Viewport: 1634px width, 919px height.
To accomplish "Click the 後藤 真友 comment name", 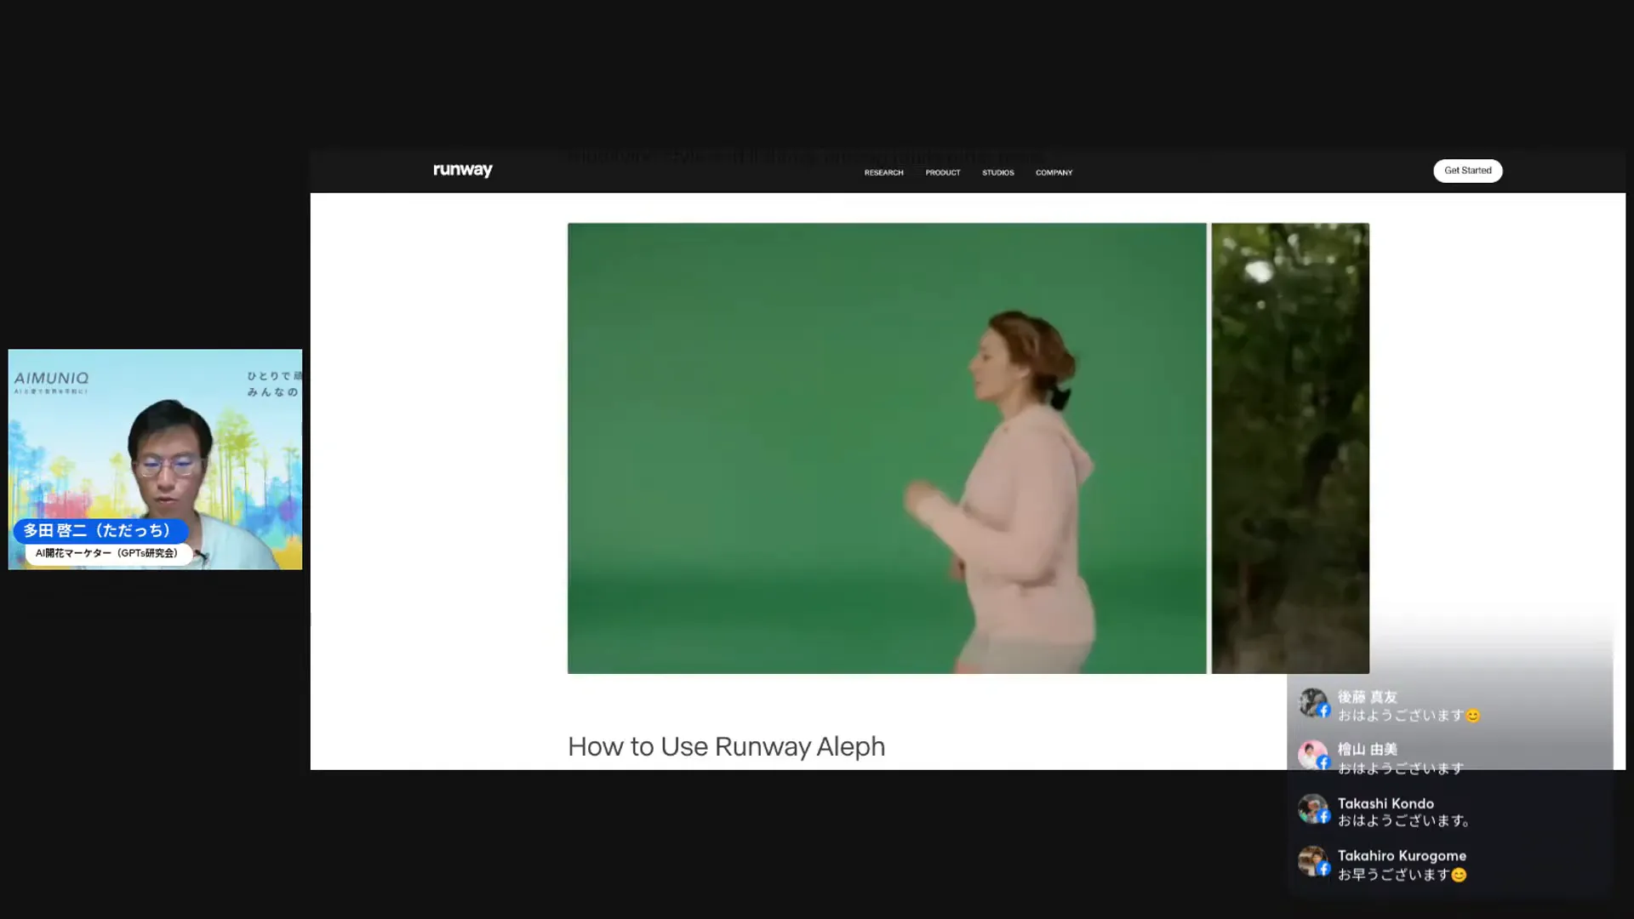I will 1367,697.
